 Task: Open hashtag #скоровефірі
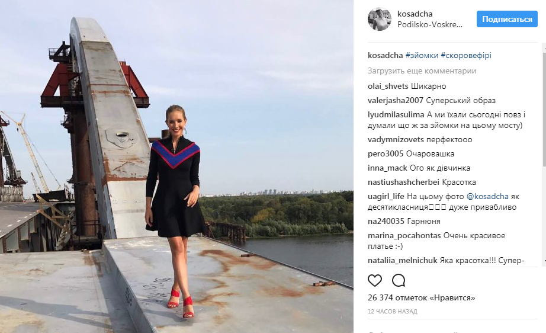[x=466, y=55]
